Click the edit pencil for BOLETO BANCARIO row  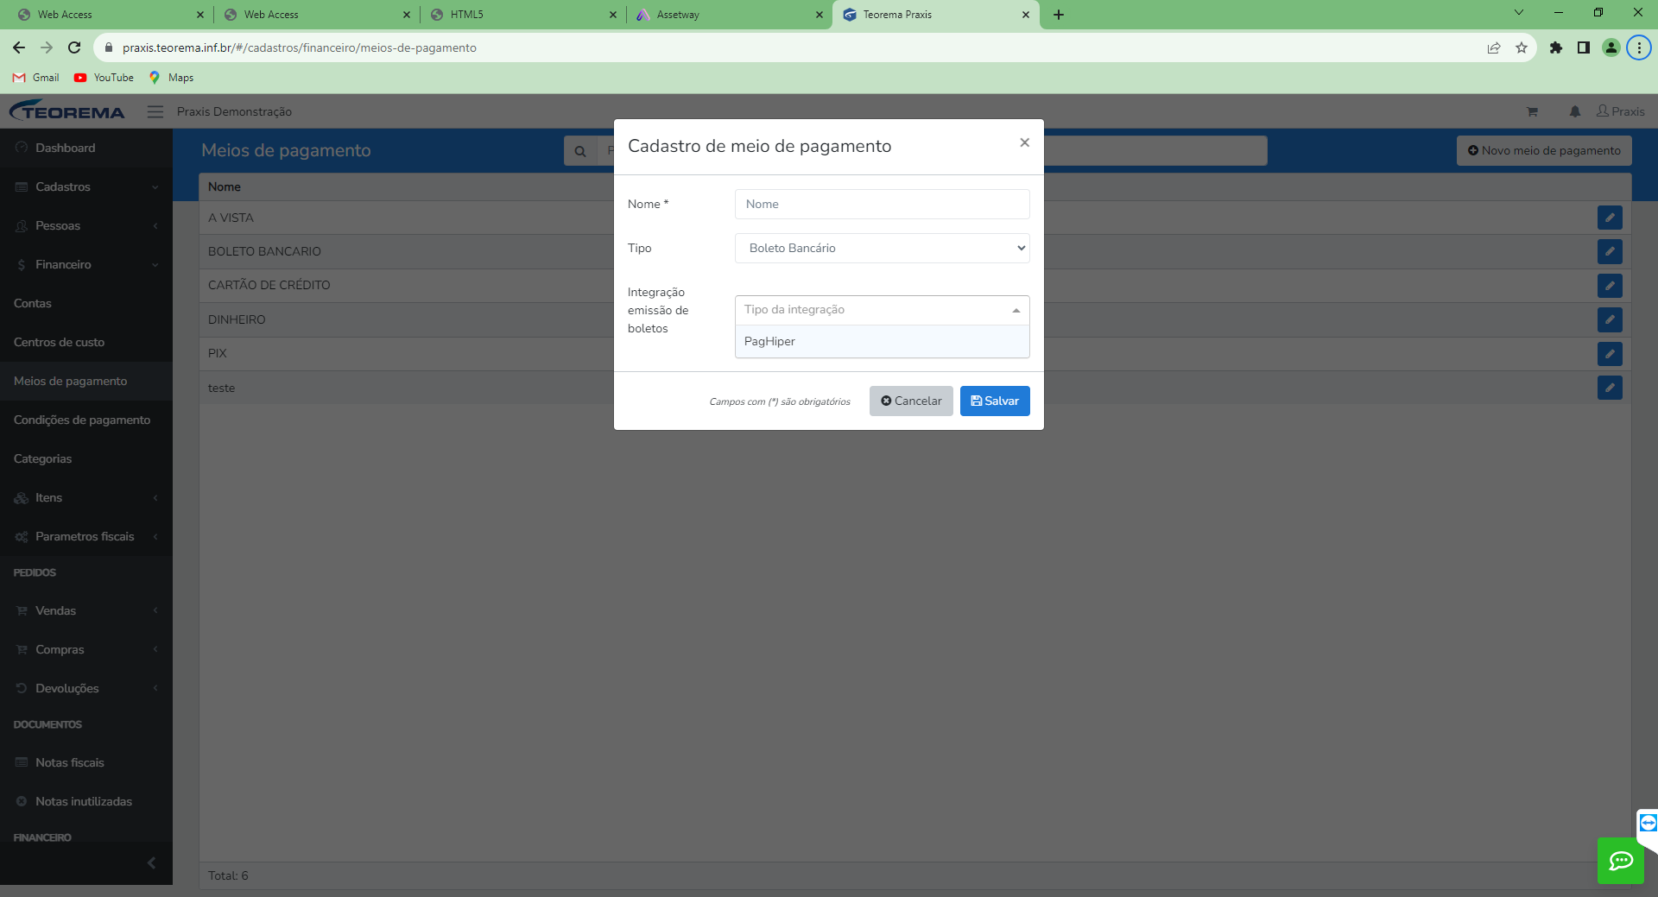click(x=1610, y=251)
